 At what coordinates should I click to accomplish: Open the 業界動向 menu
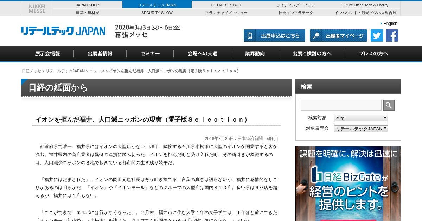click(x=255, y=54)
